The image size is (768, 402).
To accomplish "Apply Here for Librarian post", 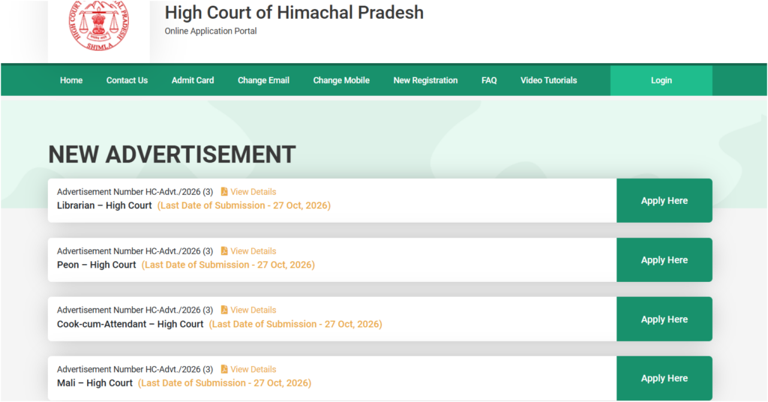I will point(664,201).
